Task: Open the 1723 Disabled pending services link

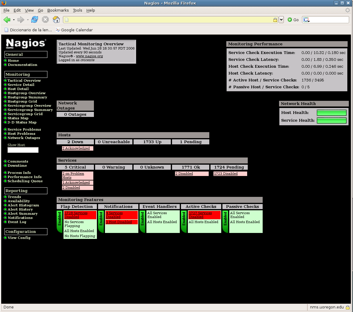Action: [226, 174]
